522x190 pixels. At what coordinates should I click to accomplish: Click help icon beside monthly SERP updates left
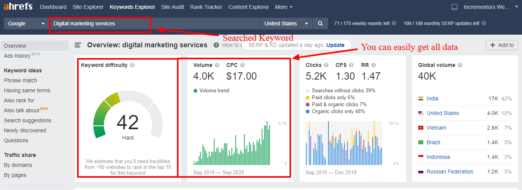tap(484, 23)
